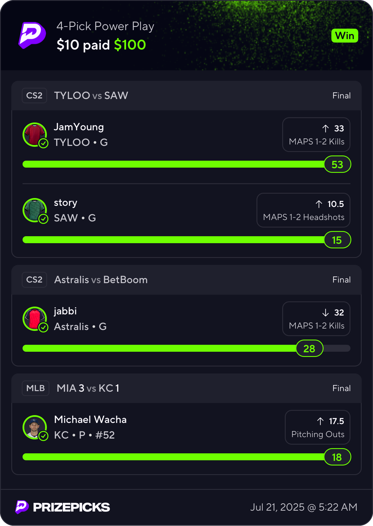
Task: Click the PrizePicks footer logo
Action: [62, 507]
